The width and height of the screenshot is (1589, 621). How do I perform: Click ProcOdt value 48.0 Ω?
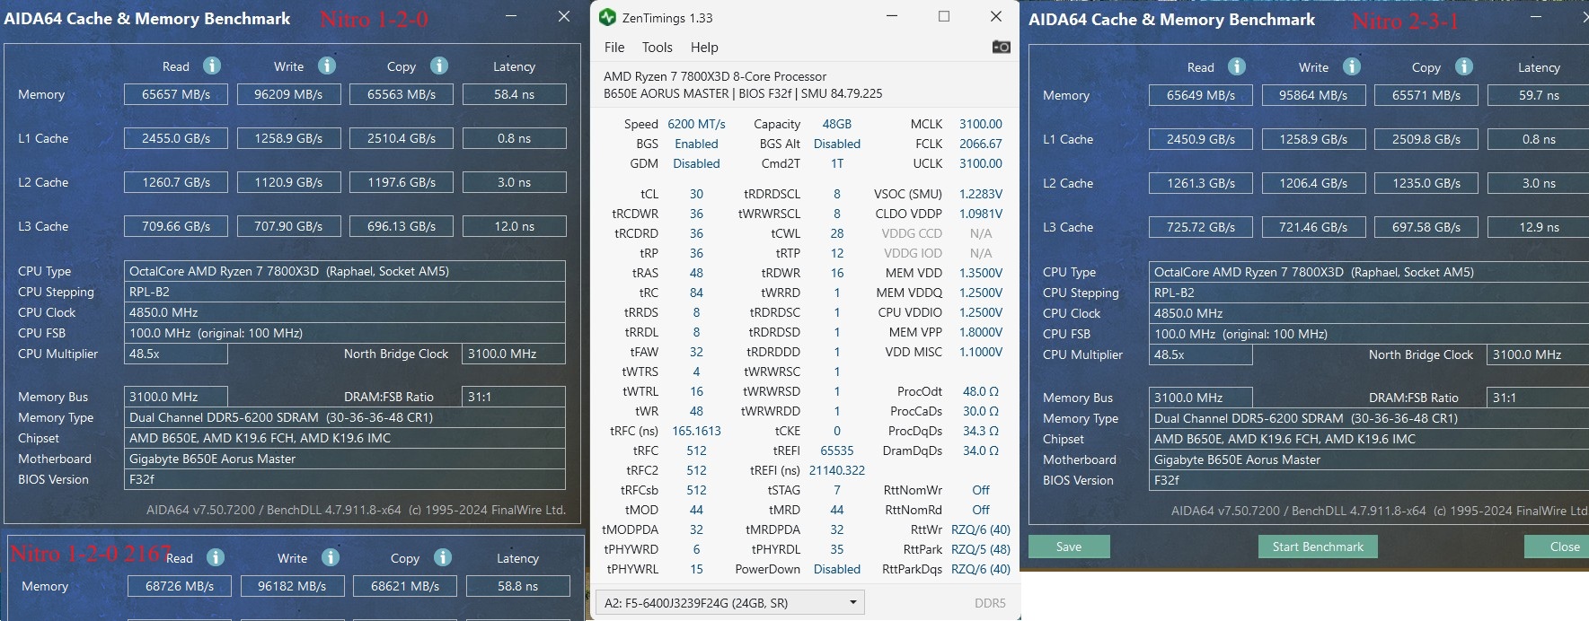coord(980,391)
